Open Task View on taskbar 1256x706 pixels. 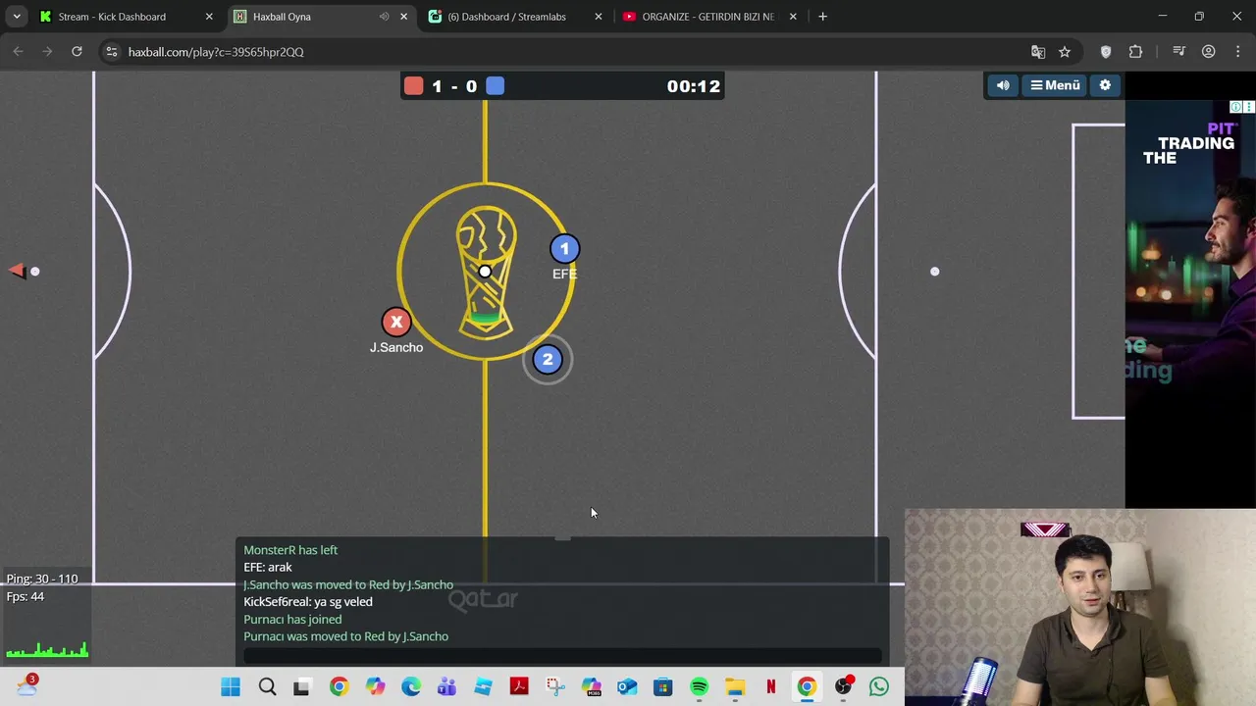(302, 687)
